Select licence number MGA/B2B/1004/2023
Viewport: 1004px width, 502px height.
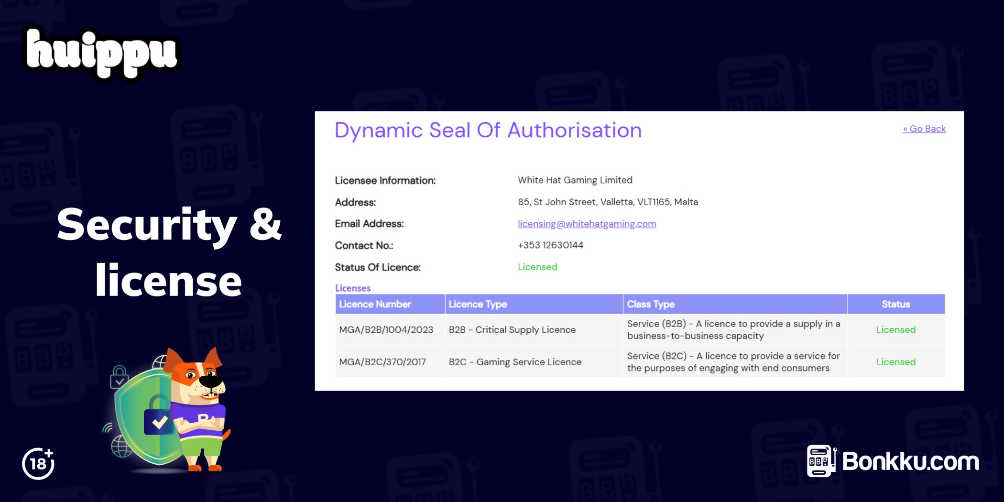[386, 330]
